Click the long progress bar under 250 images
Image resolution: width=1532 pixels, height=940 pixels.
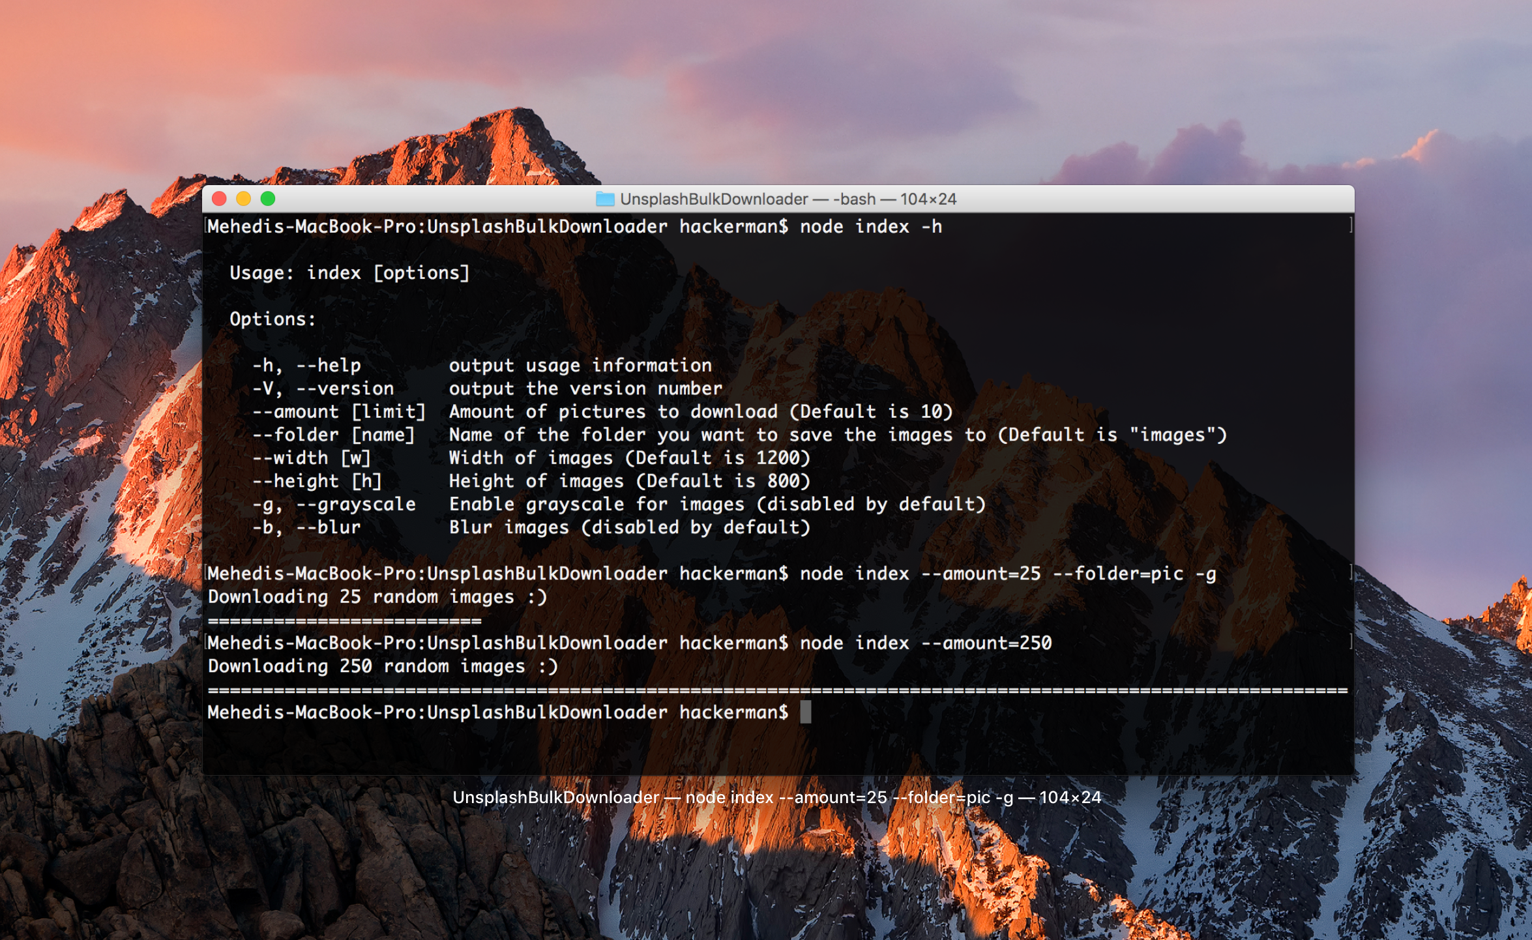[x=777, y=690]
